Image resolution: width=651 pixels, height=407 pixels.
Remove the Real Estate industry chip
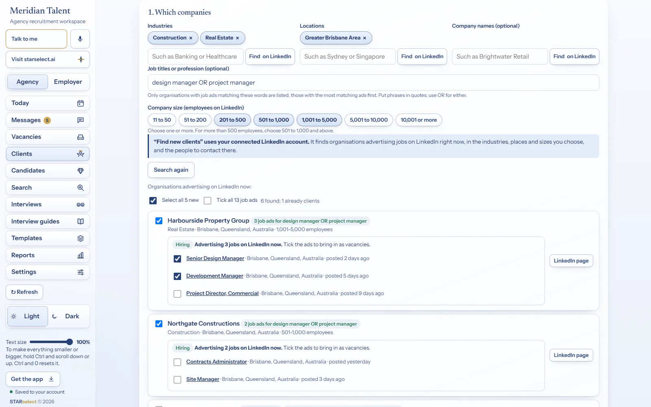(x=238, y=38)
